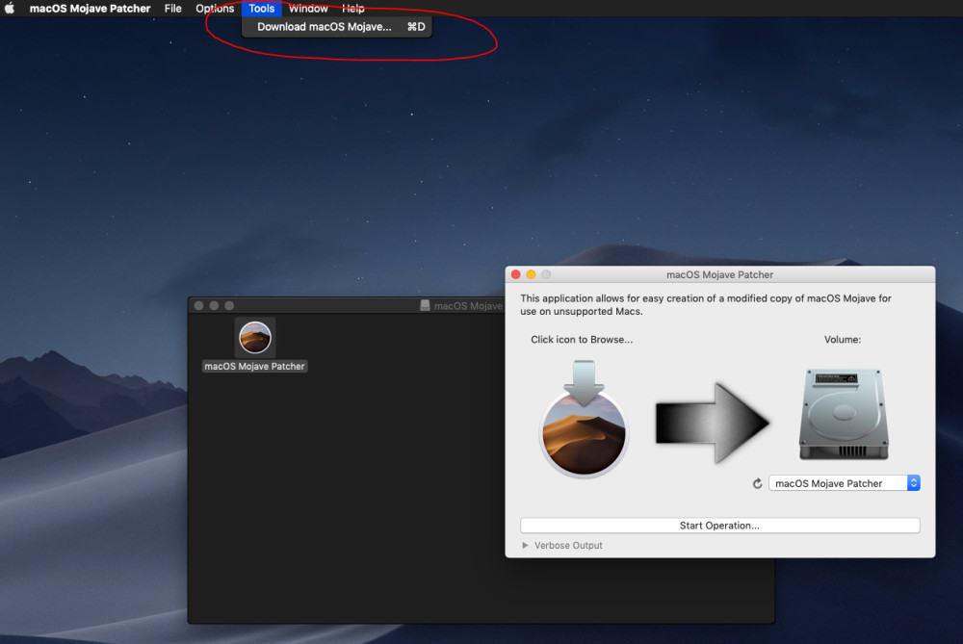Click the hard drive volume icon

(x=844, y=414)
